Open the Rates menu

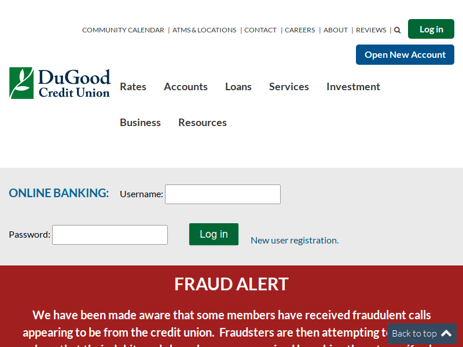pyautogui.click(x=133, y=87)
